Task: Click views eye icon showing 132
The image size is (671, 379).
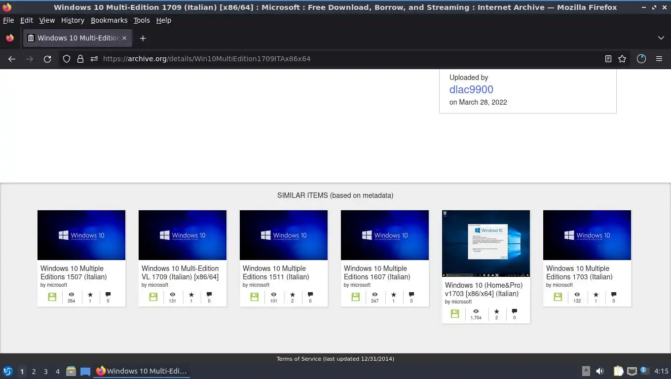Action: (577, 295)
